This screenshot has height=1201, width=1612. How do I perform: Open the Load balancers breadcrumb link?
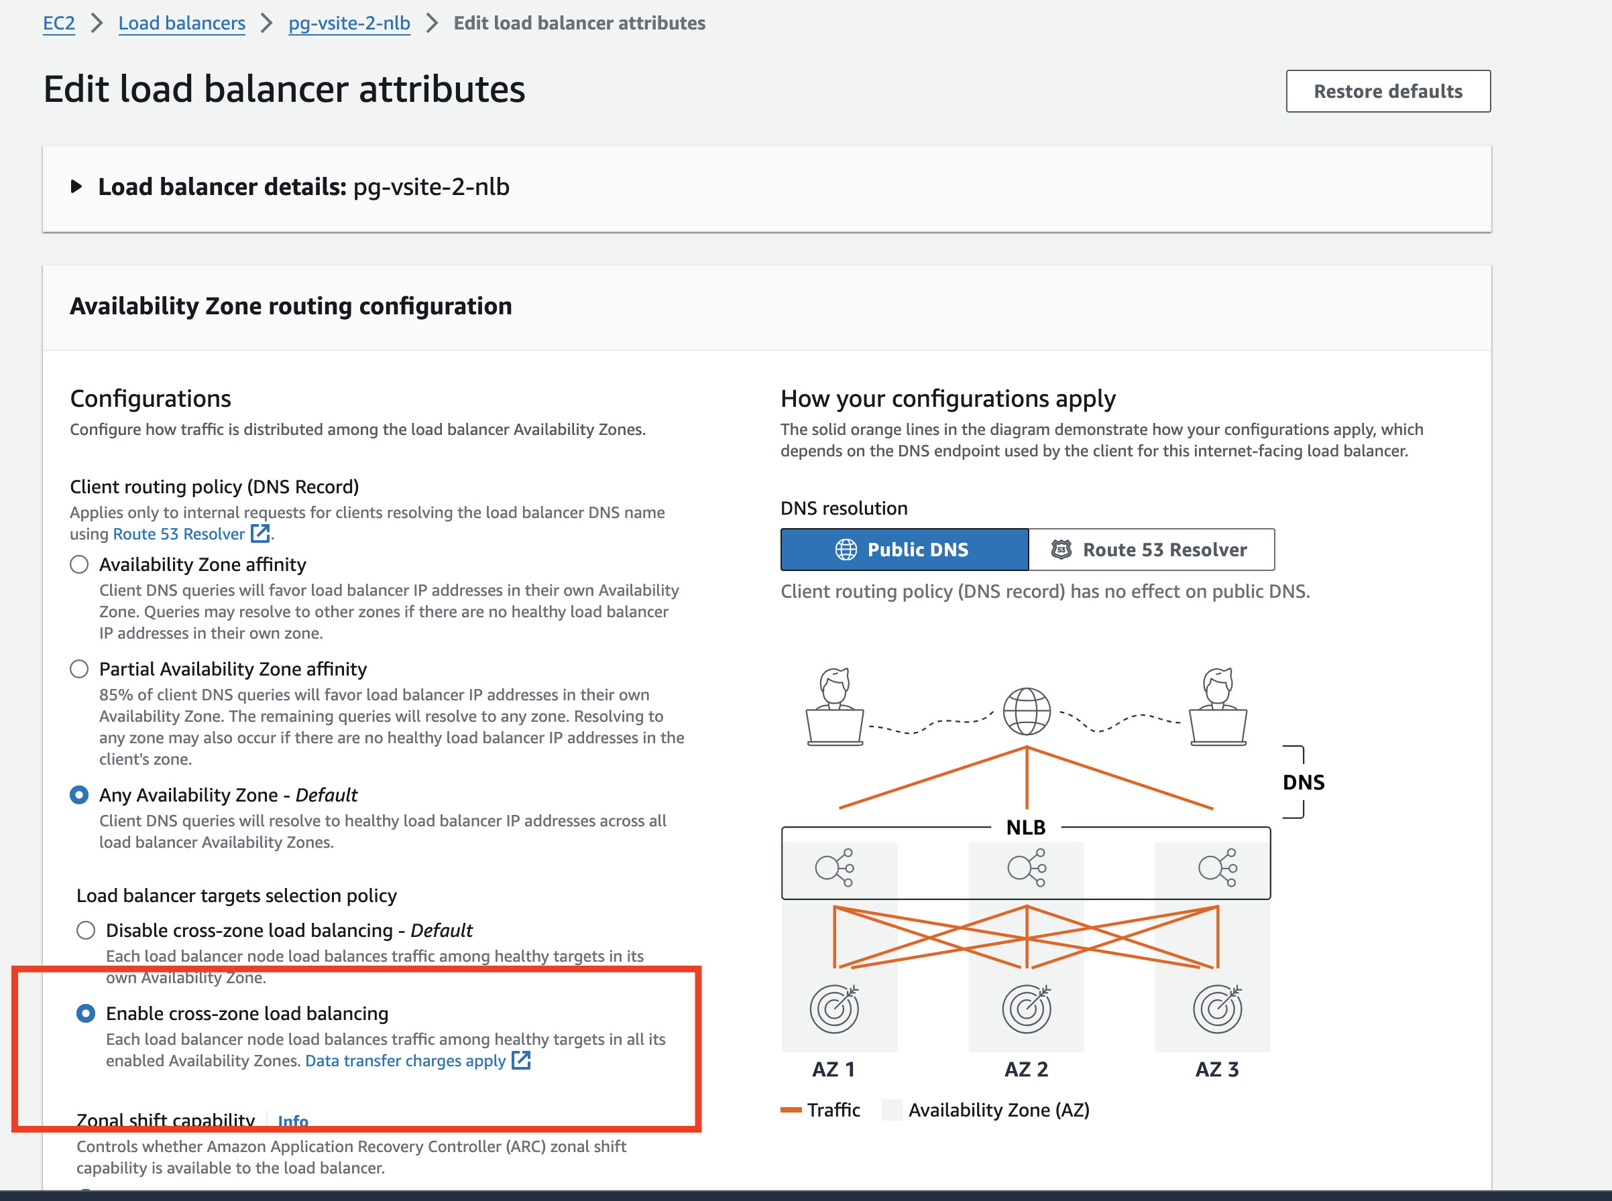click(x=181, y=23)
